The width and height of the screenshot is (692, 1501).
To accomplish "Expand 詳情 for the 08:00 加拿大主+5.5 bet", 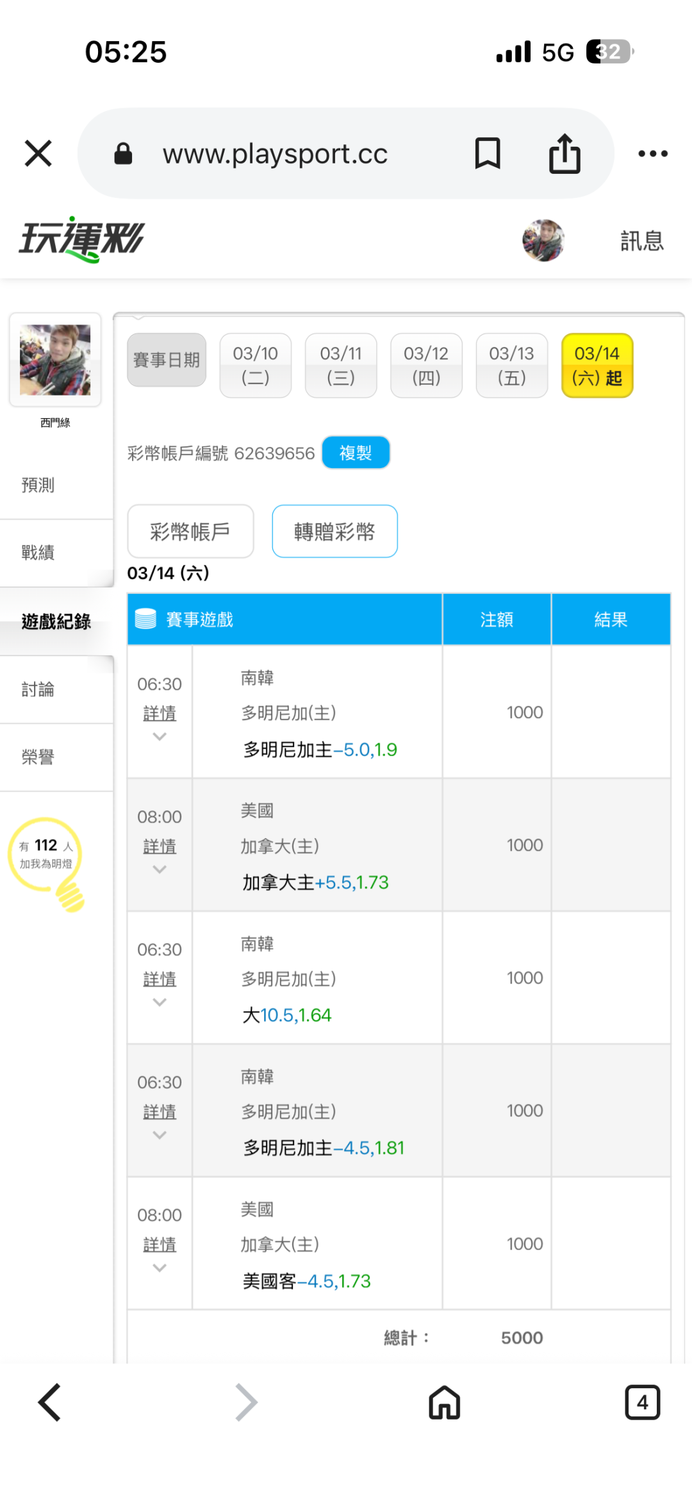I will (x=160, y=848).
